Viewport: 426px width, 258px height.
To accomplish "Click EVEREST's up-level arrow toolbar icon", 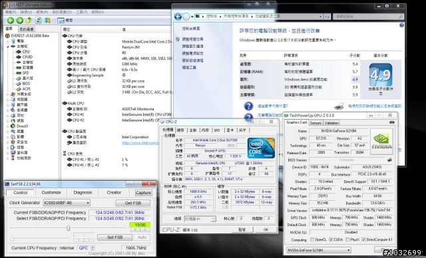I will pos(29,21).
